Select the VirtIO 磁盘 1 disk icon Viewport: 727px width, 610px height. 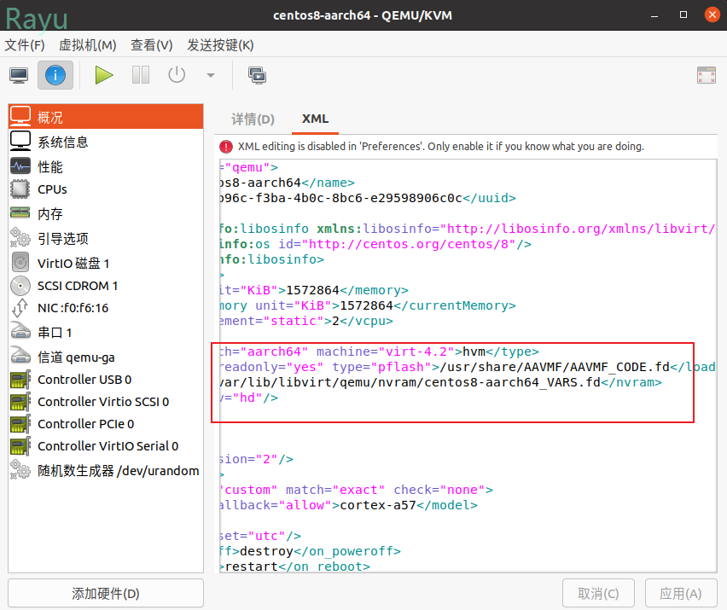(20, 263)
